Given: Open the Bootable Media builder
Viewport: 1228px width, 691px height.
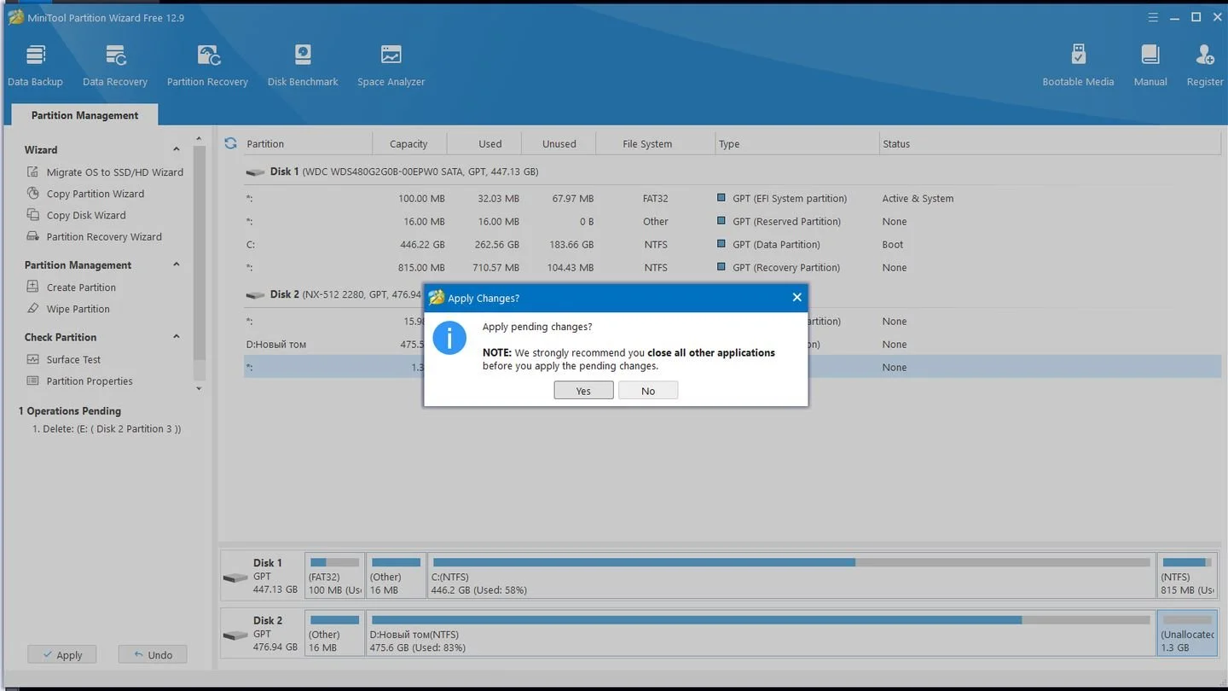Looking at the screenshot, I should [1078, 66].
